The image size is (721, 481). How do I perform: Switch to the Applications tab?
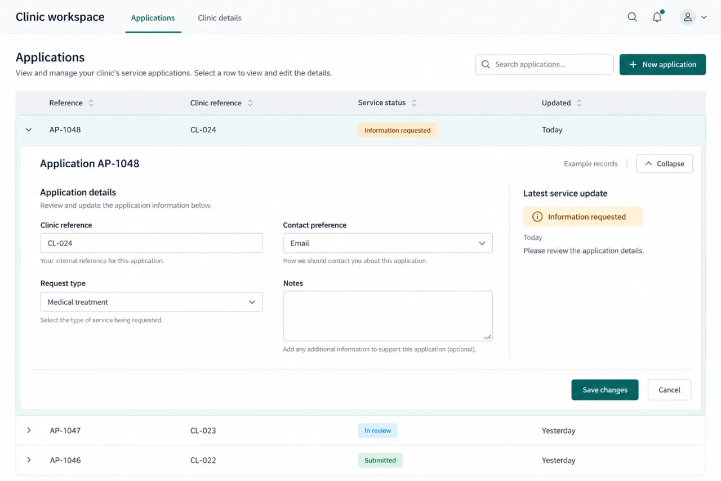tap(153, 18)
